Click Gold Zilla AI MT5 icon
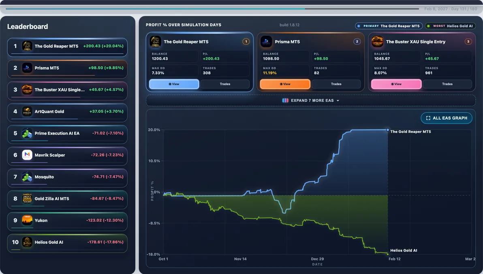483x274 pixels. coord(27,199)
